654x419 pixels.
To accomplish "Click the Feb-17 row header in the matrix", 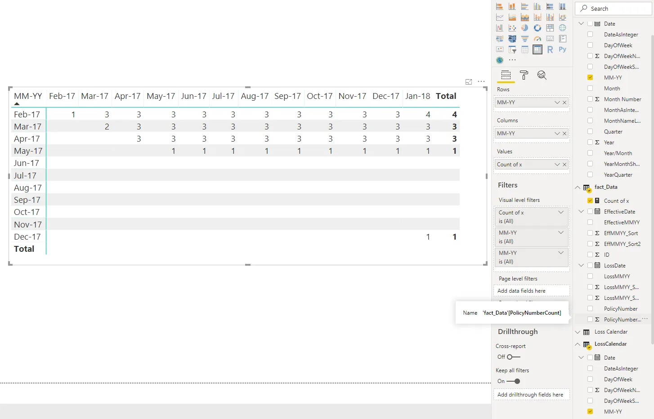I will pyautogui.click(x=27, y=115).
